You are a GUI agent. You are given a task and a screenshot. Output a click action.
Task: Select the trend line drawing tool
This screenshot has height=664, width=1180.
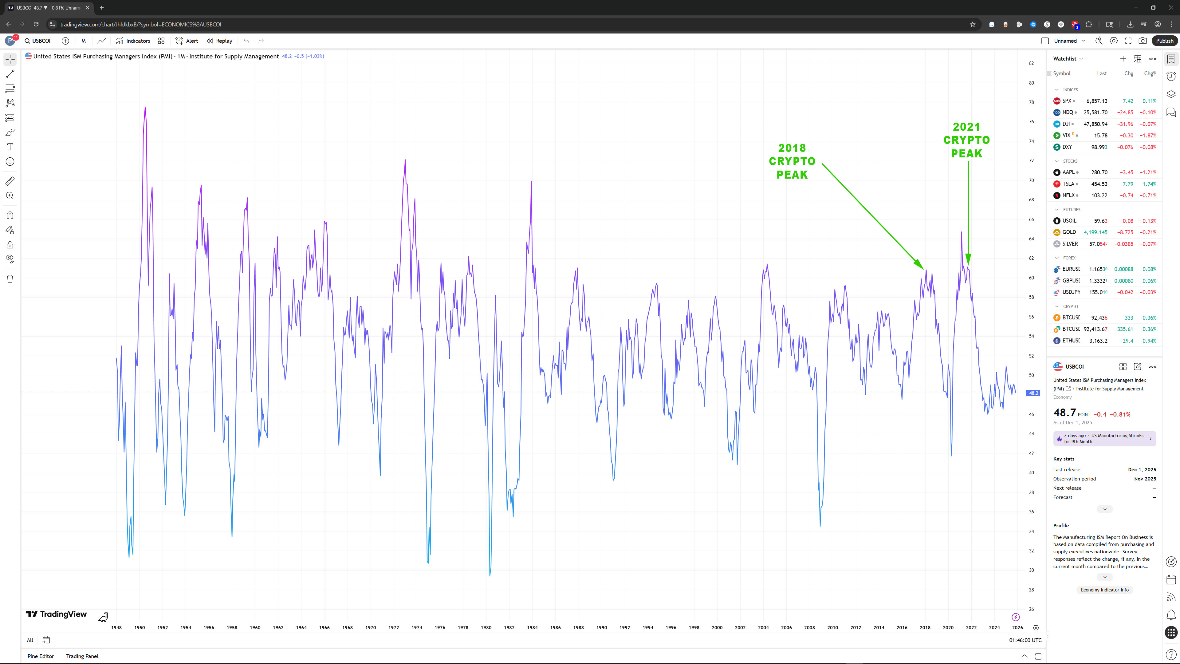tap(10, 74)
